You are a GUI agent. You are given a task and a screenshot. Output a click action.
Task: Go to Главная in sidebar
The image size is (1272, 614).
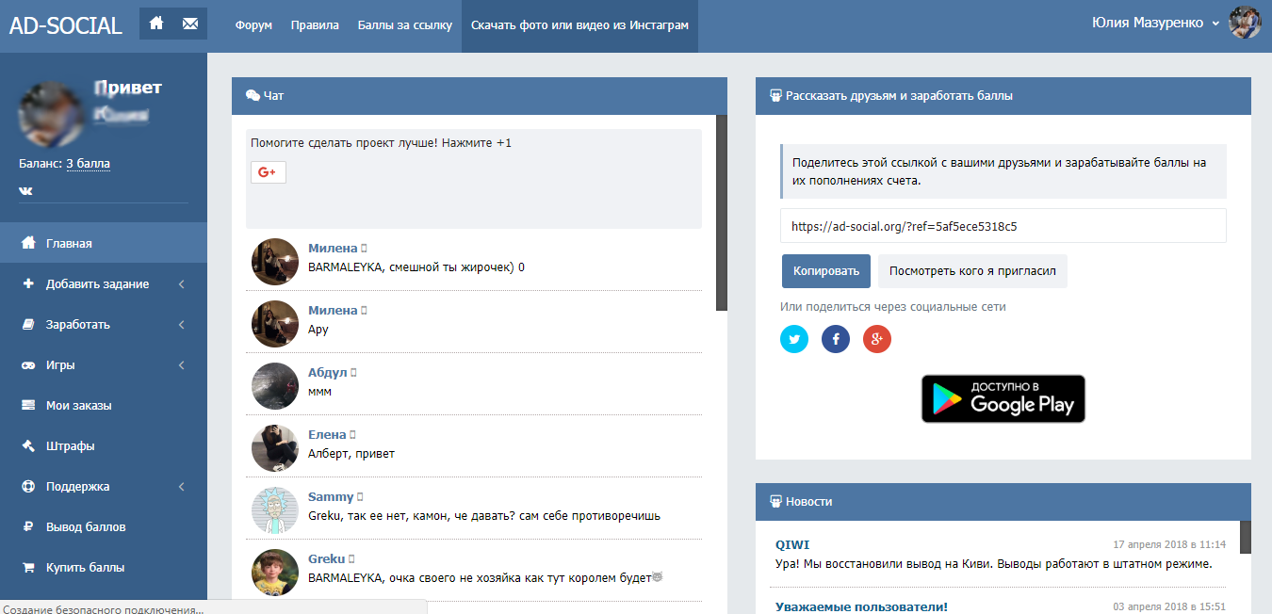coord(104,243)
